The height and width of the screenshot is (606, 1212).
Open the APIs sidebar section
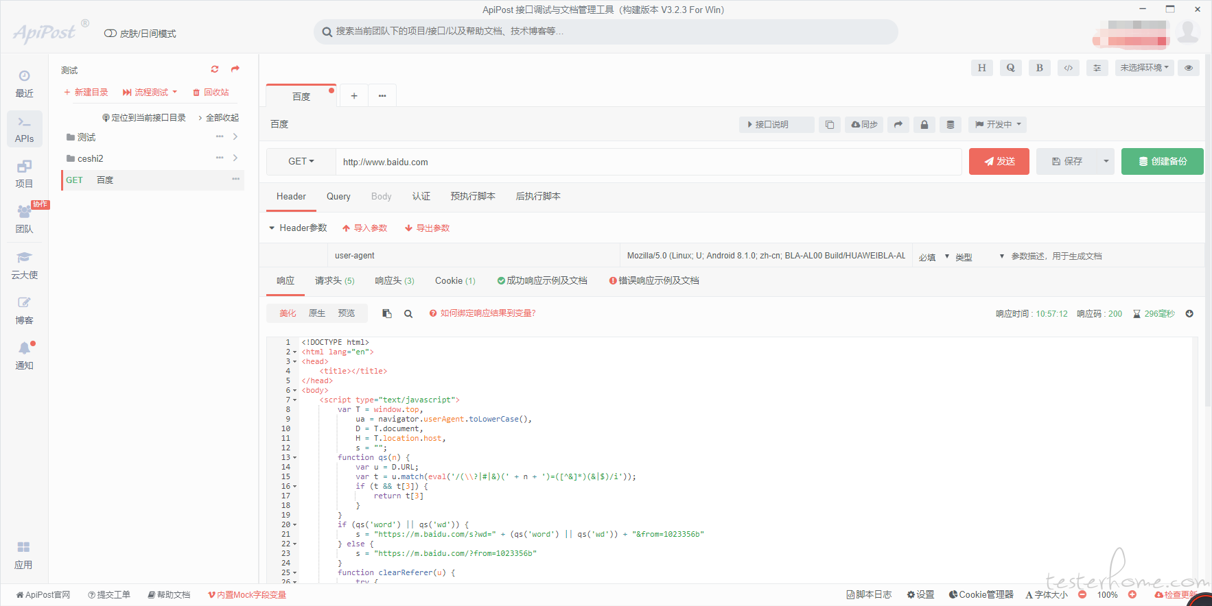click(x=24, y=129)
